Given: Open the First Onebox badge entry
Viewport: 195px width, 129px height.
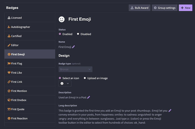Looking at the screenshot, I should (30, 100).
